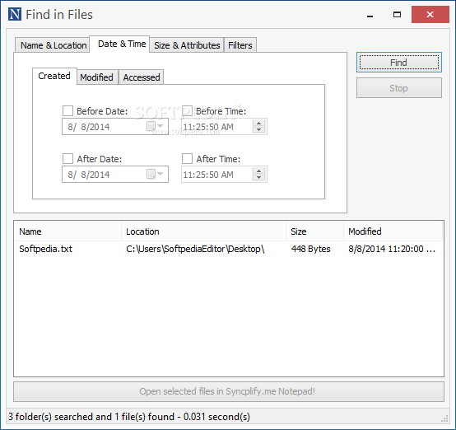Click the Find button
The width and height of the screenshot is (456, 430).
pyautogui.click(x=399, y=63)
